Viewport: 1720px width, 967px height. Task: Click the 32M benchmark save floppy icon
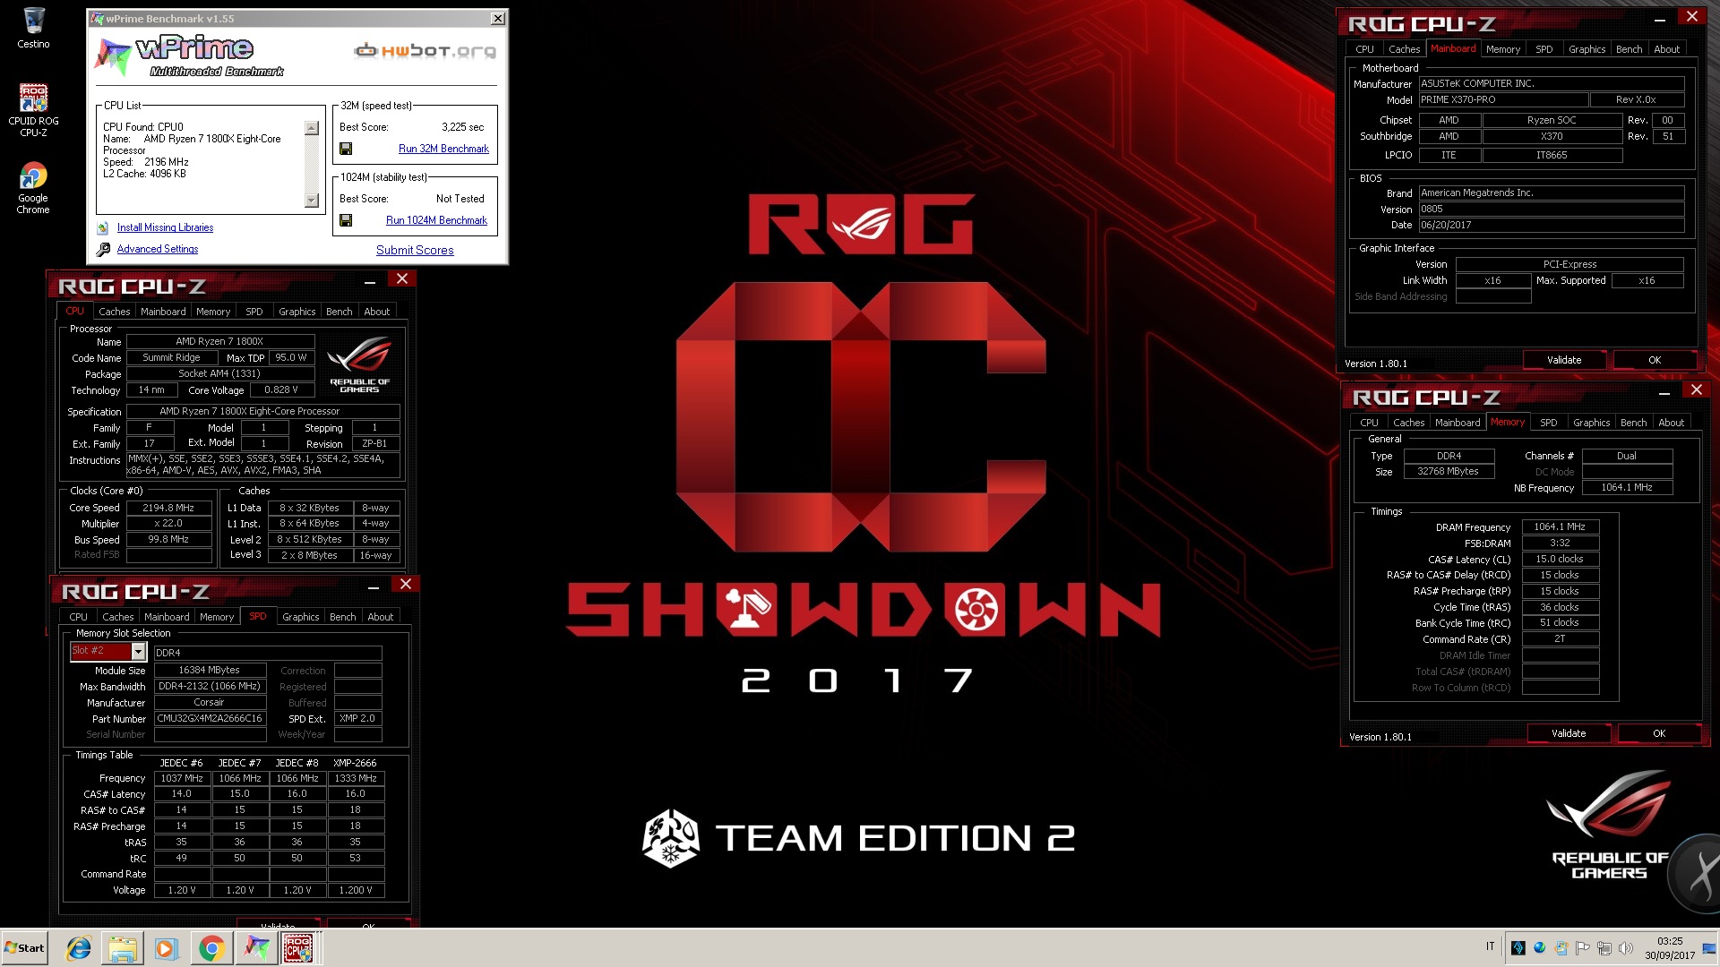(x=346, y=149)
